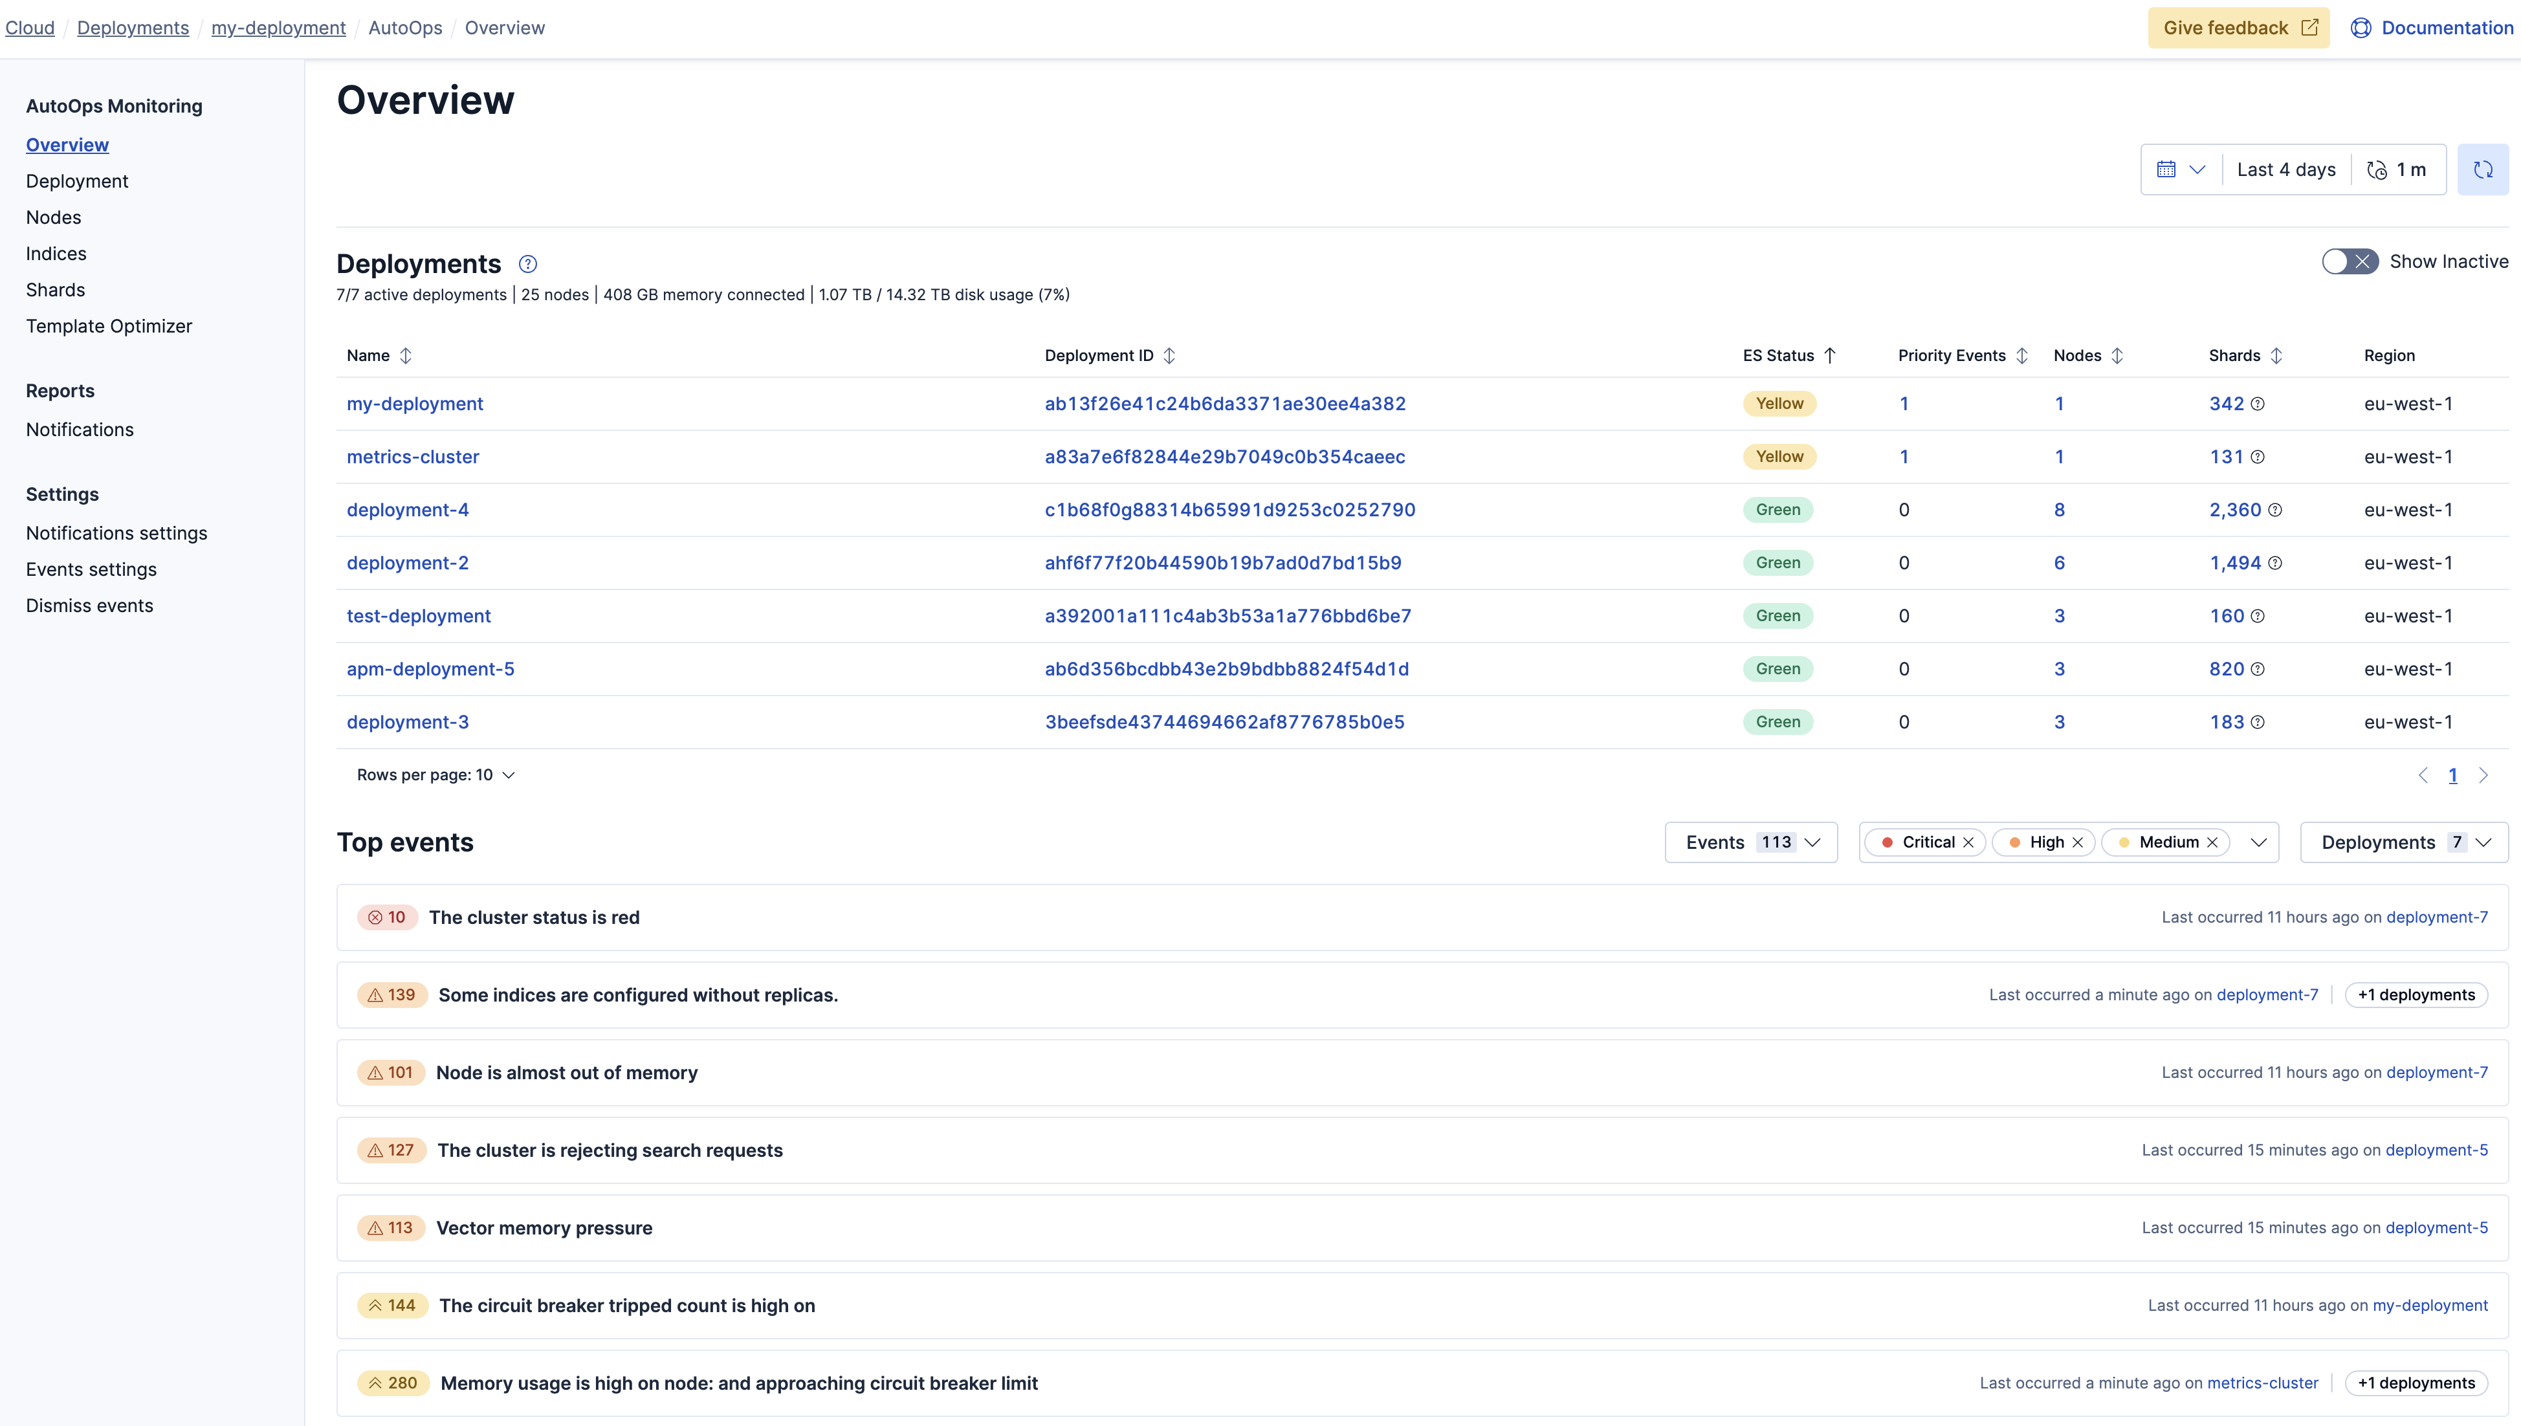Remove the High severity filter
Screen dimensions: 2521x1426
[x=2077, y=842]
